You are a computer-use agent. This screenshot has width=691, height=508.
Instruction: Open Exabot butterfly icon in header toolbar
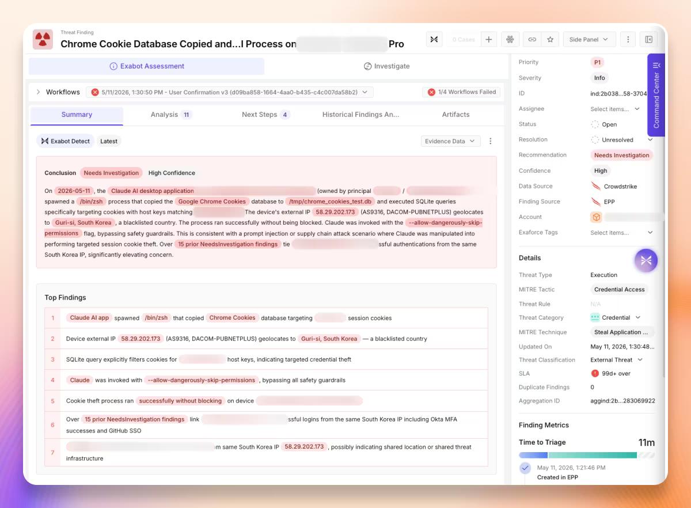point(434,39)
